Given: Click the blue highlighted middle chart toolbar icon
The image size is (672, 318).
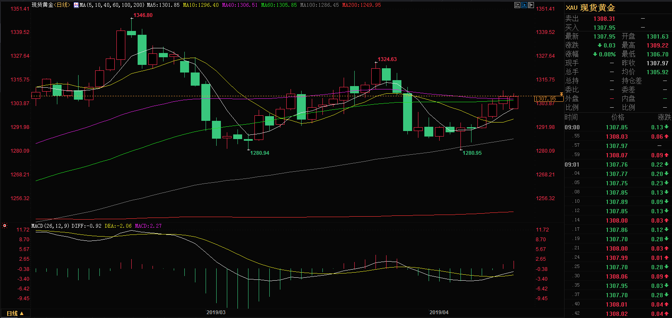Looking at the screenshot, I should (x=524, y=5).
